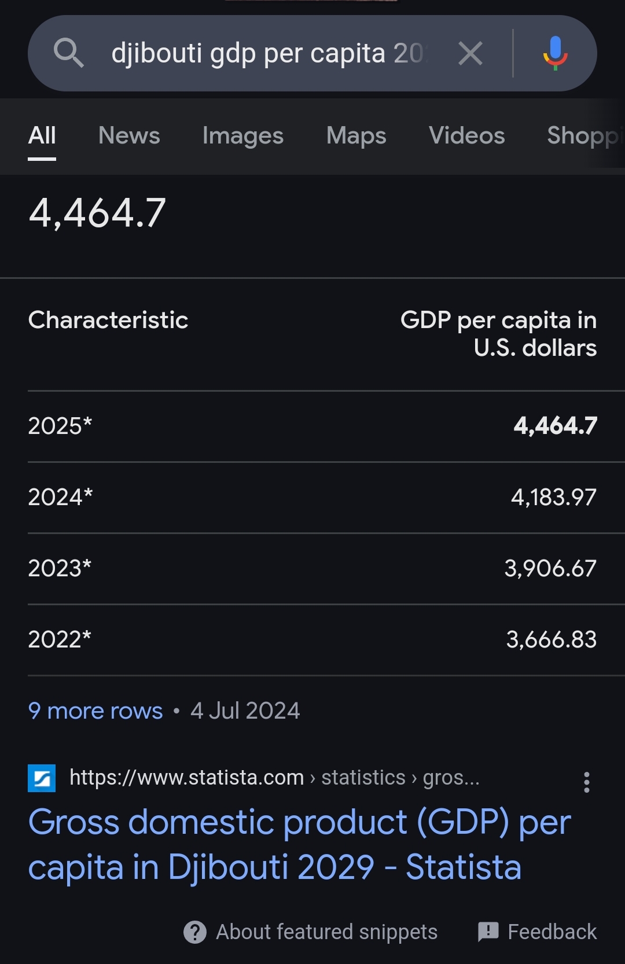The image size is (625, 964).
Task: Select the Shopping tab
Action: coord(582,135)
